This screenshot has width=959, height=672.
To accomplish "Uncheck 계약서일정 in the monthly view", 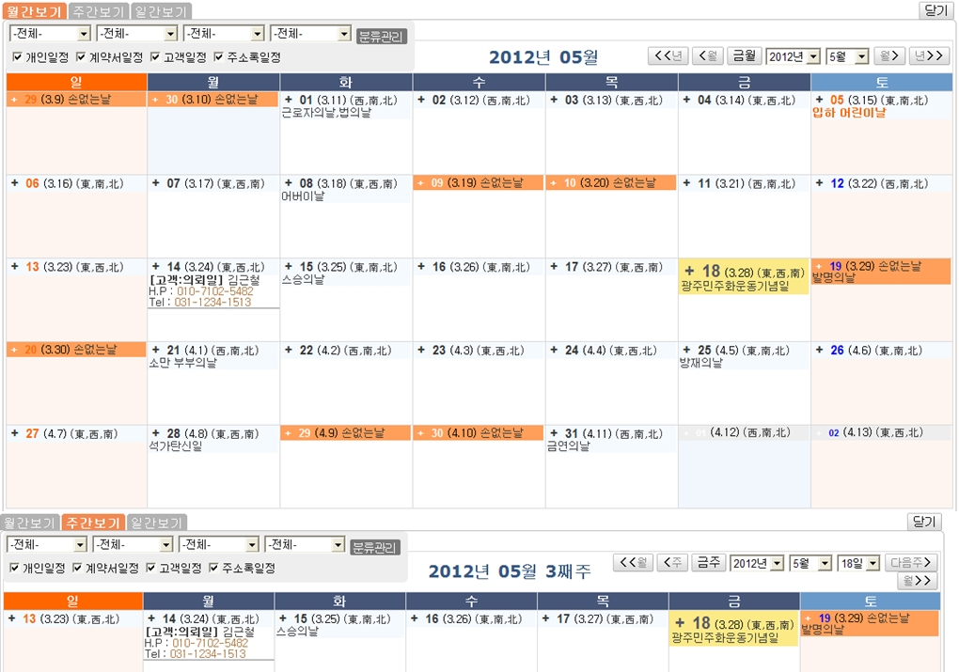I will [82, 57].
